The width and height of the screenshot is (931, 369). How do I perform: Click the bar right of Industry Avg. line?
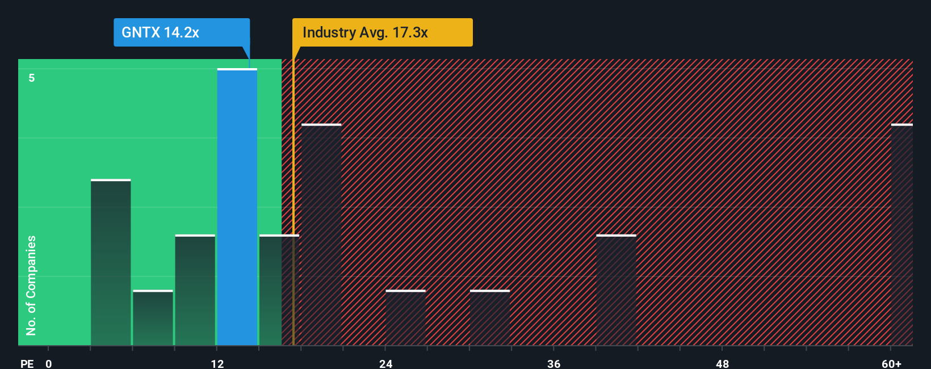point(321,234)
